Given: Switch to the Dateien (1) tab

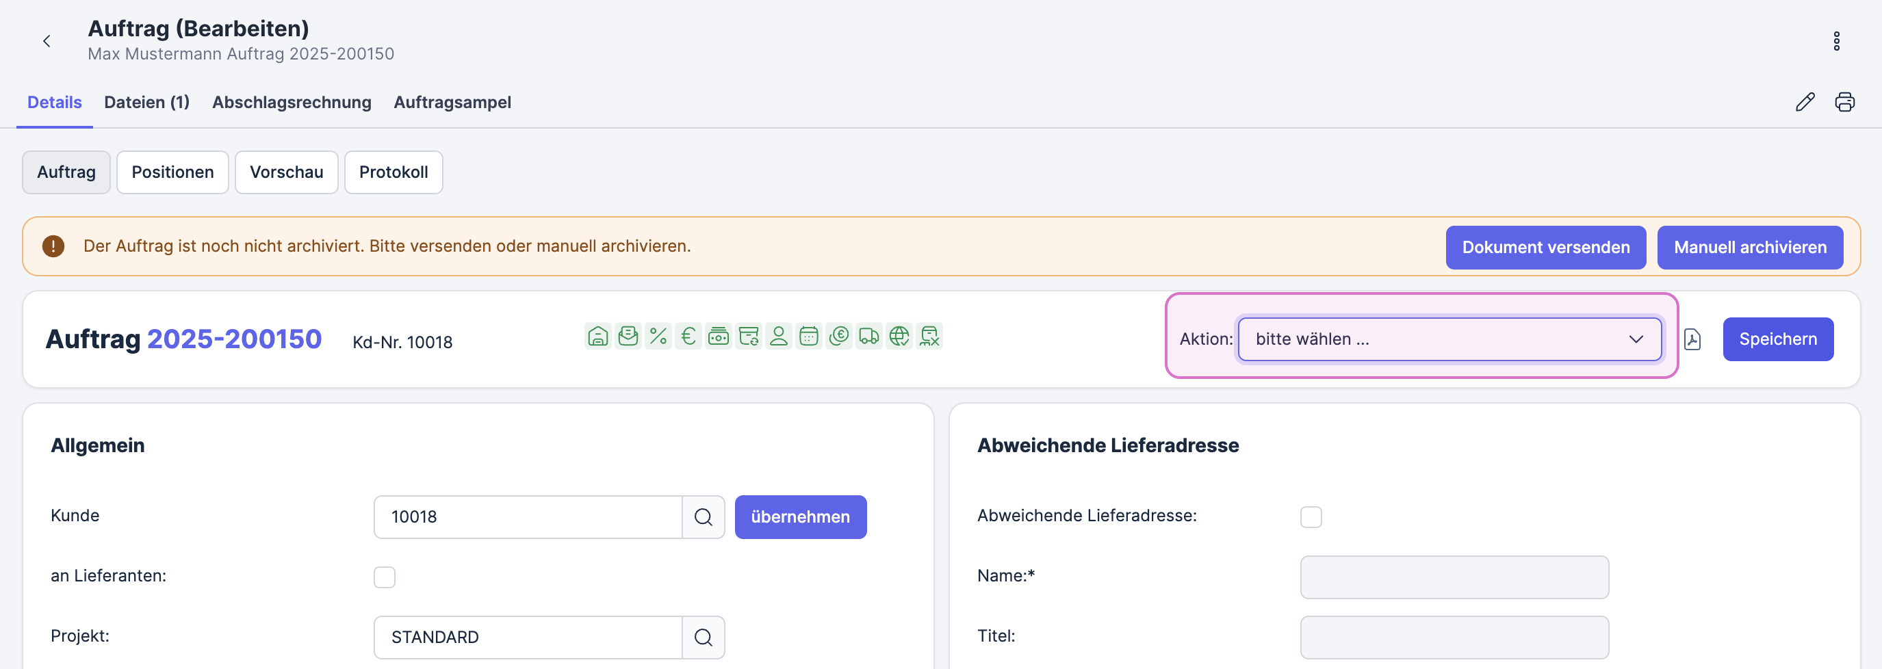Looking at the screenshot, I should pos(147,102).
